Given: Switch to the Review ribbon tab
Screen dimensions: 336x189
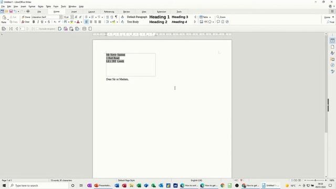Looking at the screenshot, I should click(x=127, y=12).
